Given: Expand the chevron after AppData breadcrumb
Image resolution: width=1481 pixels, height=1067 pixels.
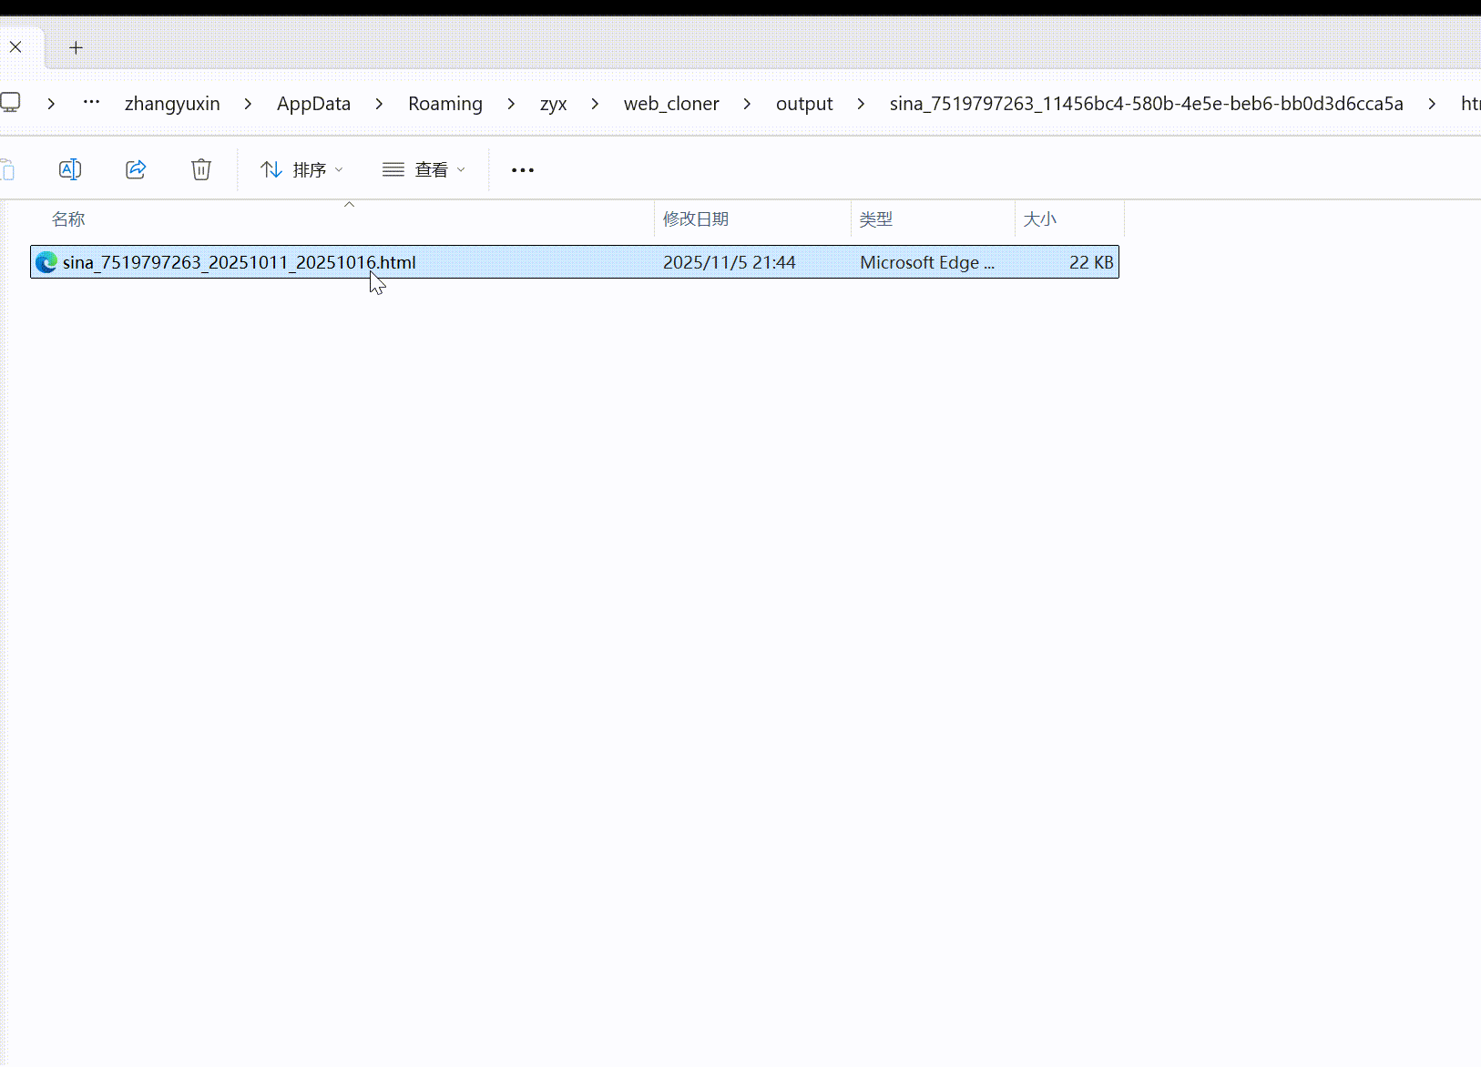Looking at the screenshot, I should coord(379,104).
